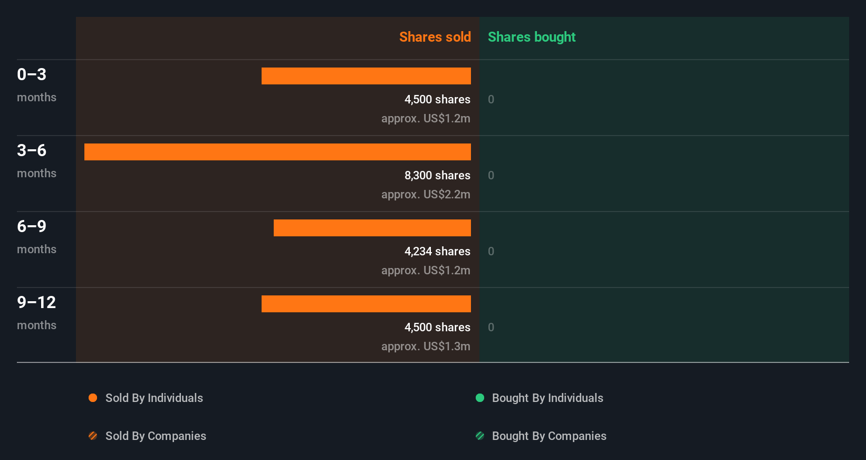Select the 0–3 months orange bar

click(x=366, y=76)
